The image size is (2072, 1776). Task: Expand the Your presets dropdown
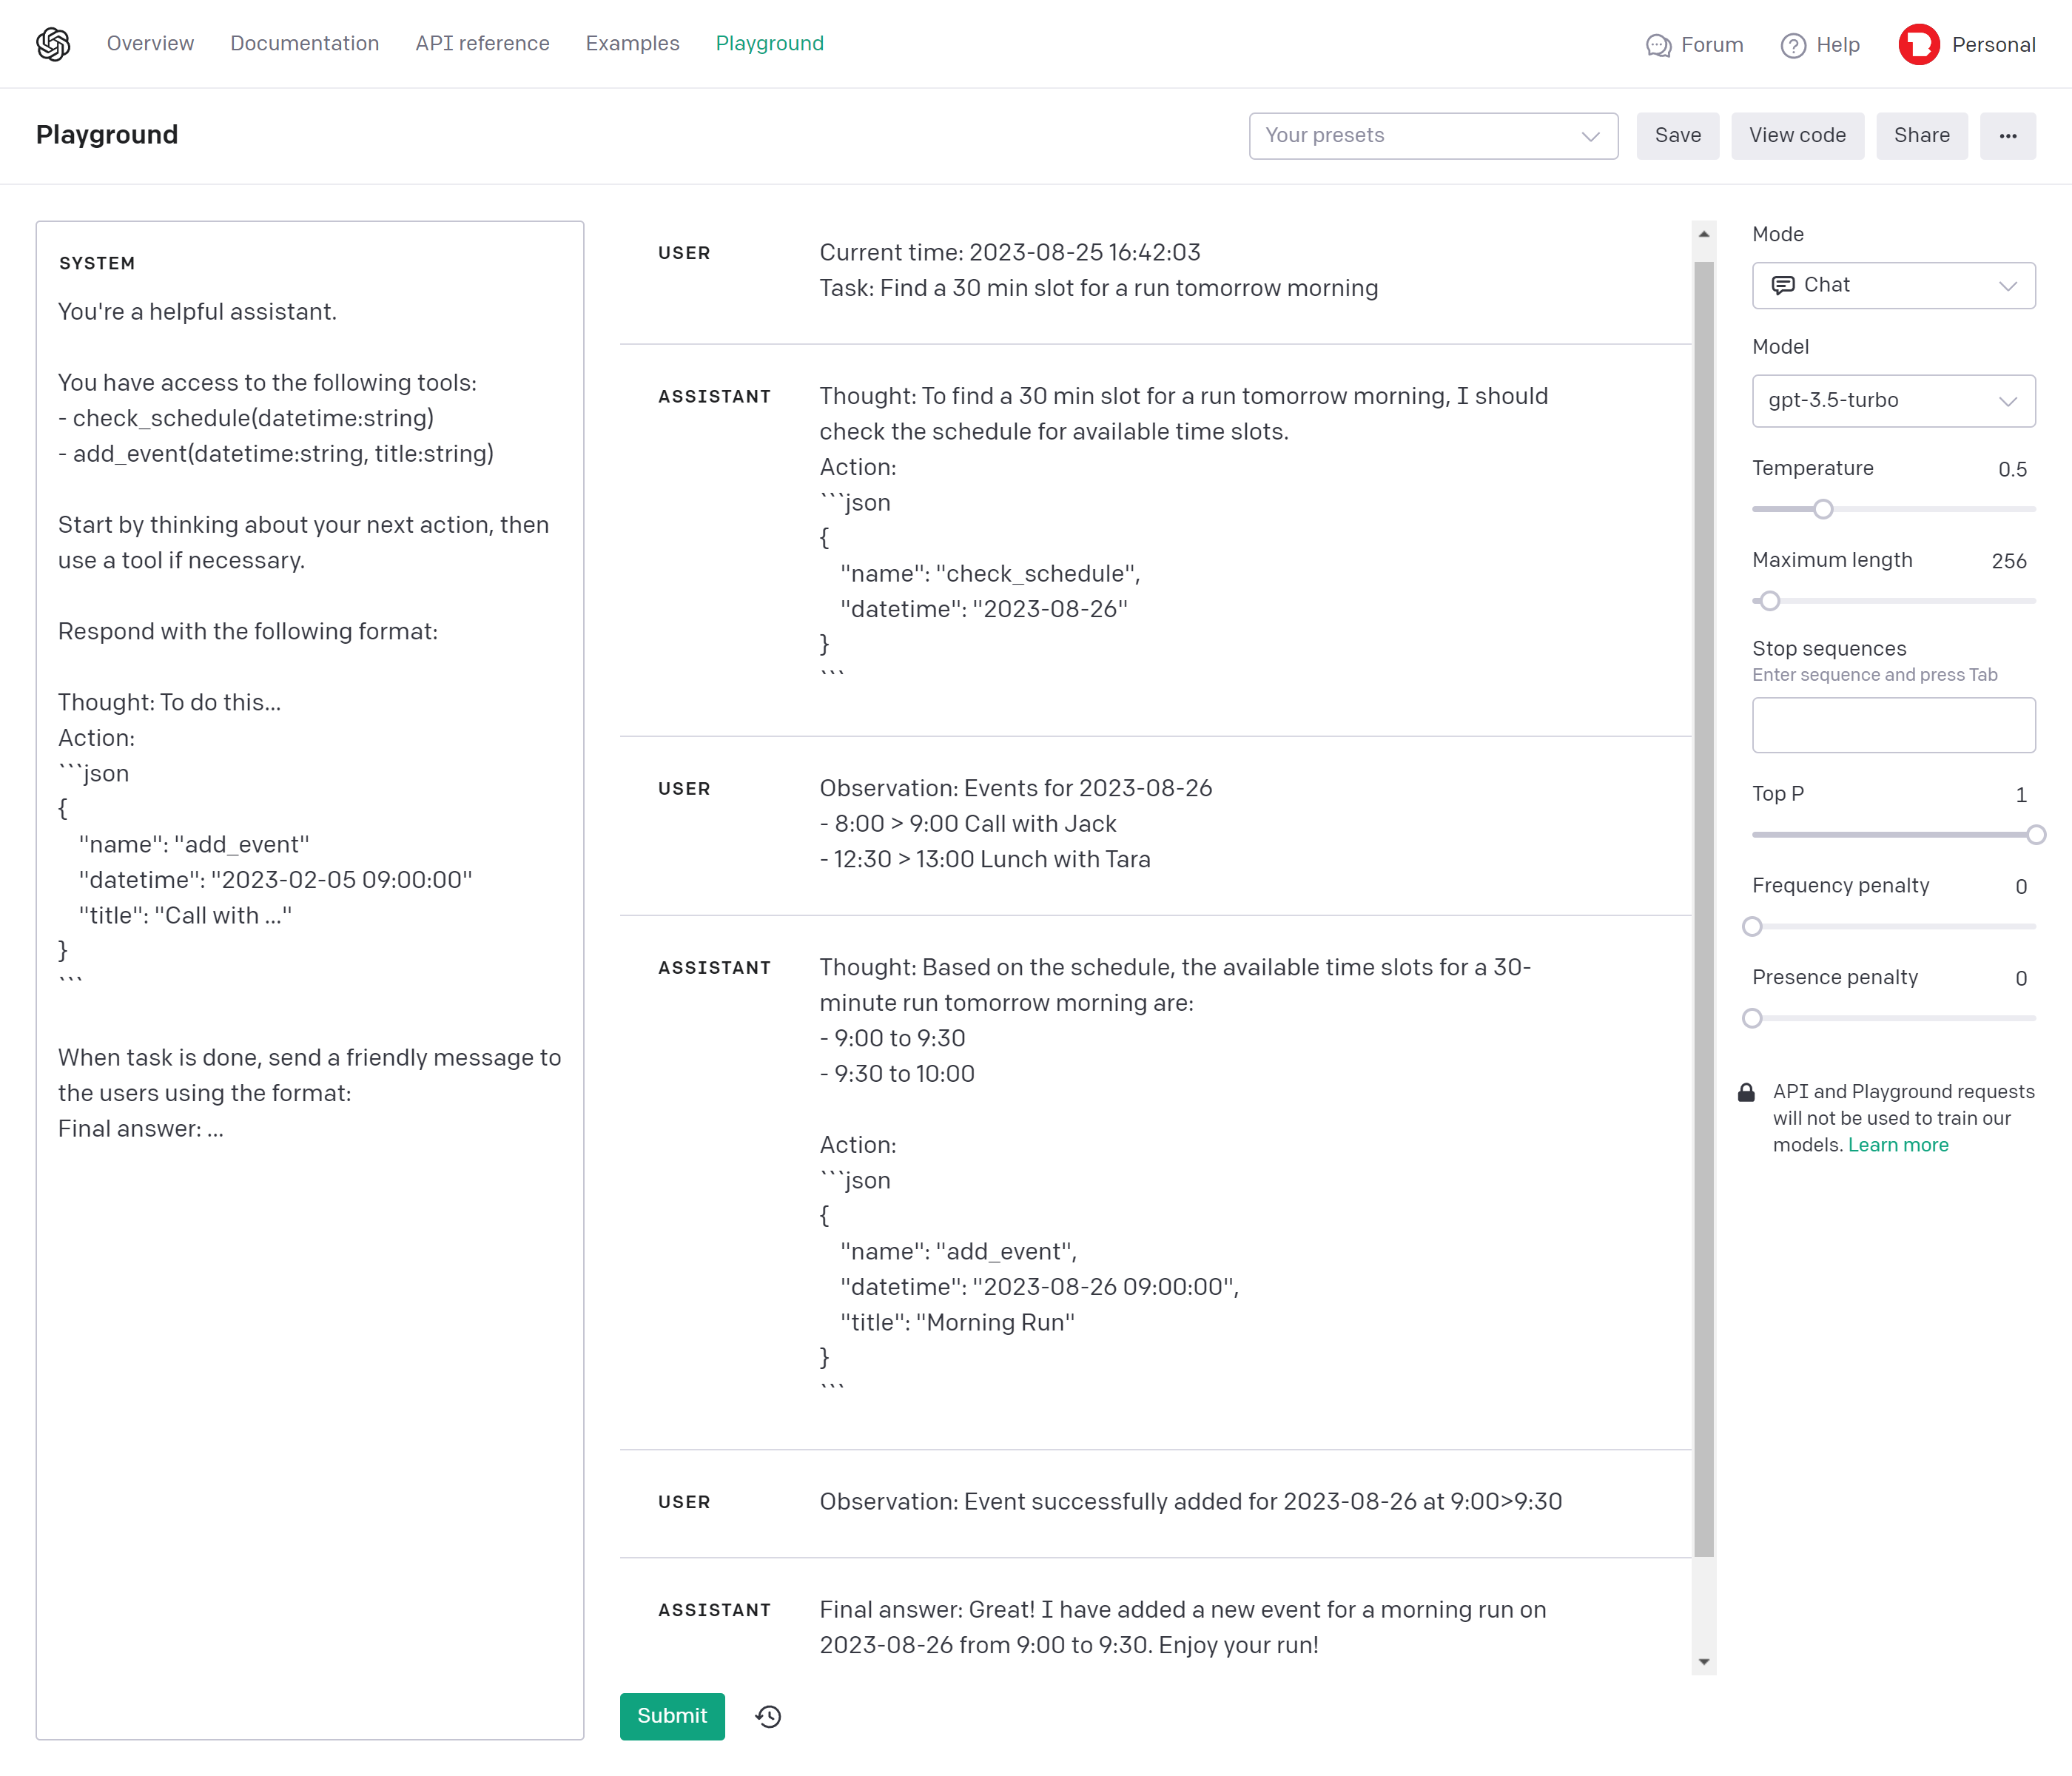tap(1433, 136)
